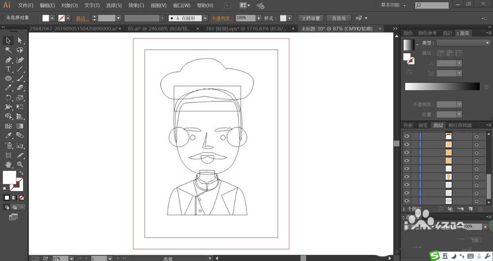Select the Zoom magnifier tool
Viewport: 493px width, 261px height.
click(20, 164)
